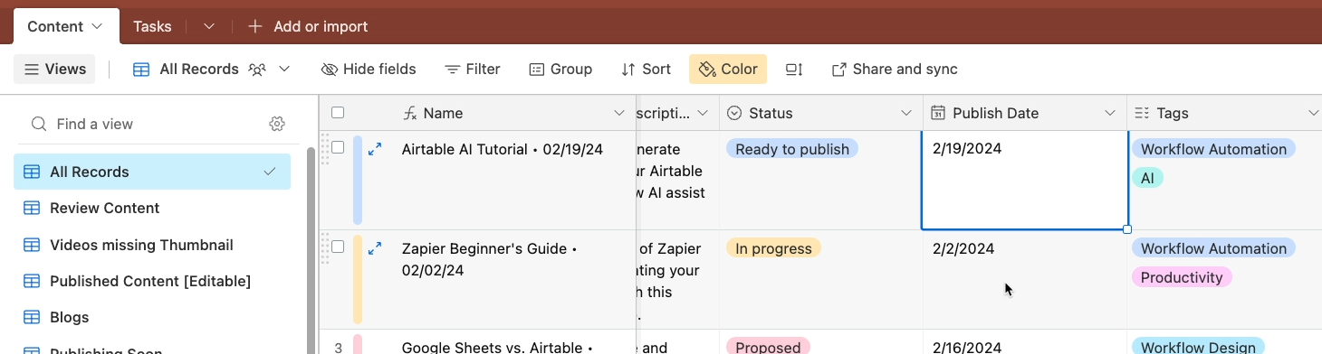Click Add or import button
This screenshot has height=354, width=1322.
coord(309,26)
